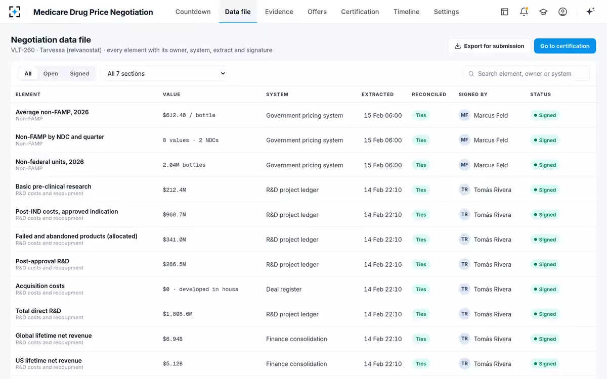Click the Element column header
607x379 pixels.
click(x=28, y=94)
